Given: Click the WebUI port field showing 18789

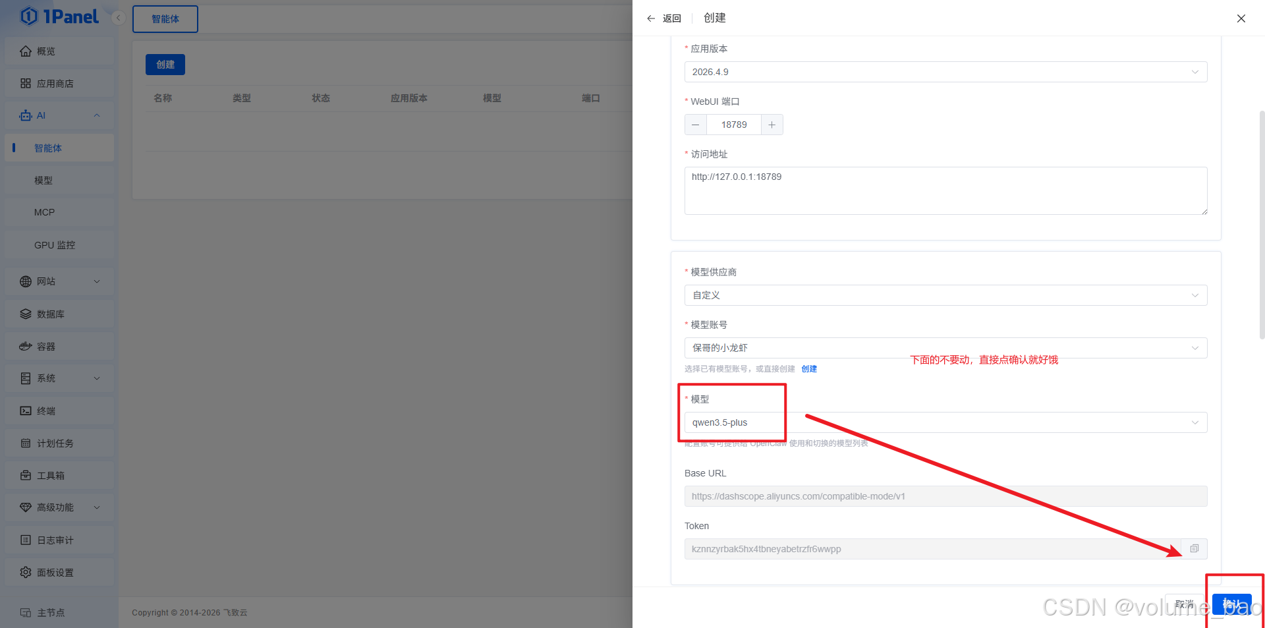Looking at the screenshot, I should tap(734, 125).
